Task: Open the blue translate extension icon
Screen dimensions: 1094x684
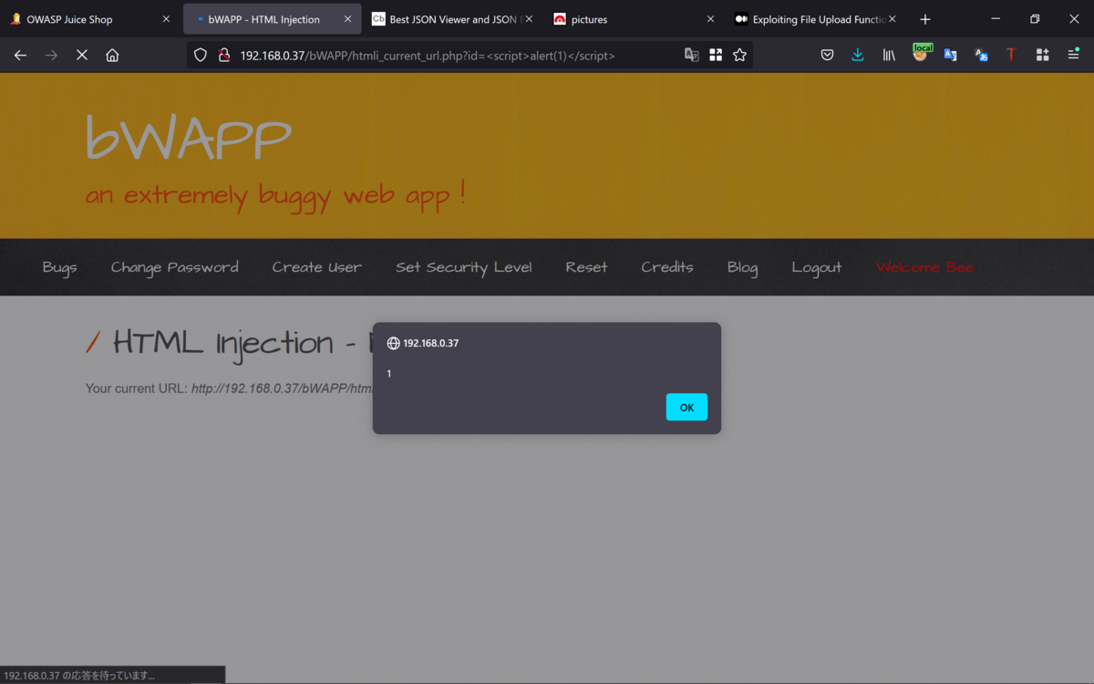Action: [950, 55]
